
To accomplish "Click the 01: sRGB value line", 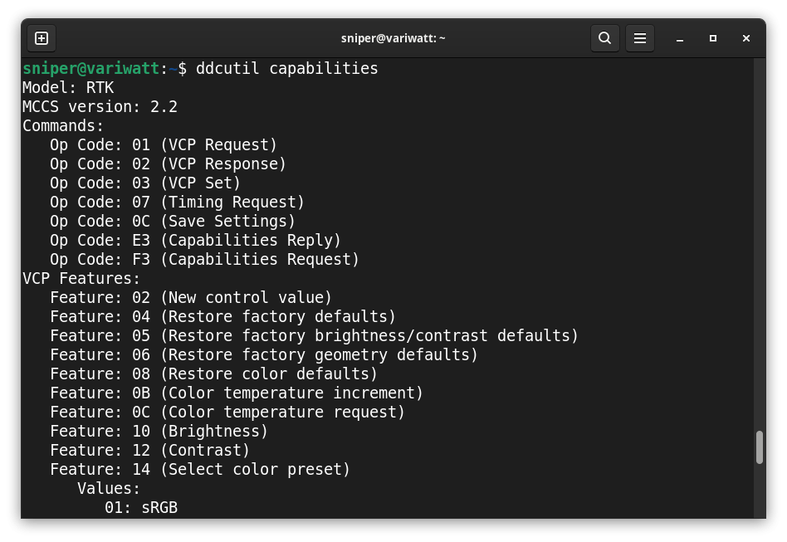I will (141, 507).
